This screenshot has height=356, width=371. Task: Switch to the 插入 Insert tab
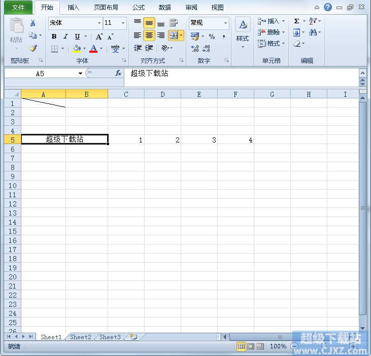[x=74, y=8]
